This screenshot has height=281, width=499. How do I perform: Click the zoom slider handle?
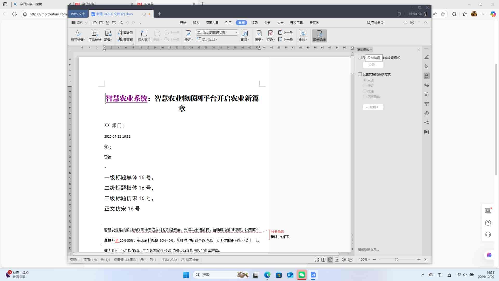pos(397,260)
